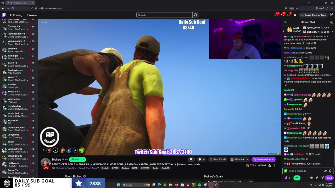This screenshot has width=335, height=188.
Task: Click Bits: 5% off button
Action: click(218, 159)
